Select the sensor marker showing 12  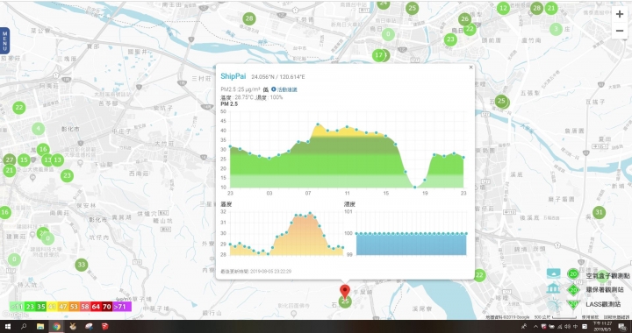click(503, 8)
